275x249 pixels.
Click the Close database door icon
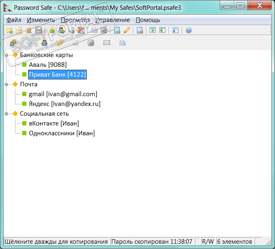[x=29, y=31]
